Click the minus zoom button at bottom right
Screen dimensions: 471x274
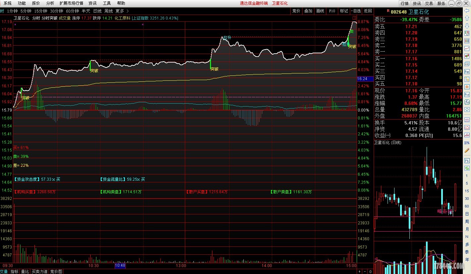(365, 271)
